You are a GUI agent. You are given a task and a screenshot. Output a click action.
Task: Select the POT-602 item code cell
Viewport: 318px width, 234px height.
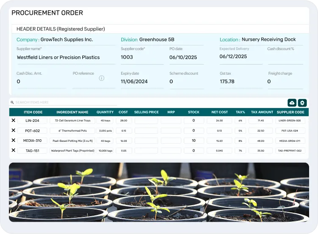[x=32, y=131]
